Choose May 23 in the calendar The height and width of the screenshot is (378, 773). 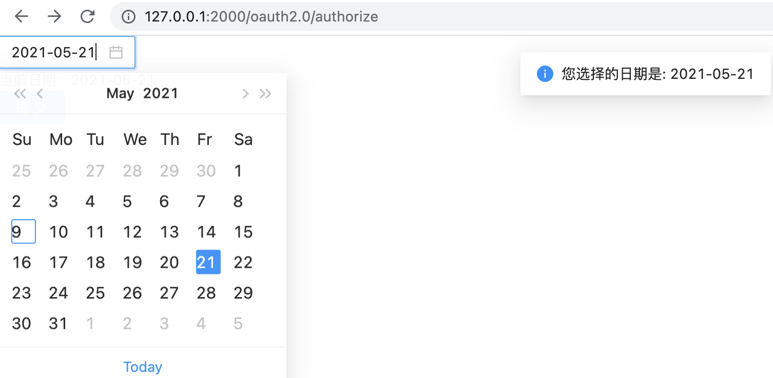pyautogui.click(x=22, y=293)
